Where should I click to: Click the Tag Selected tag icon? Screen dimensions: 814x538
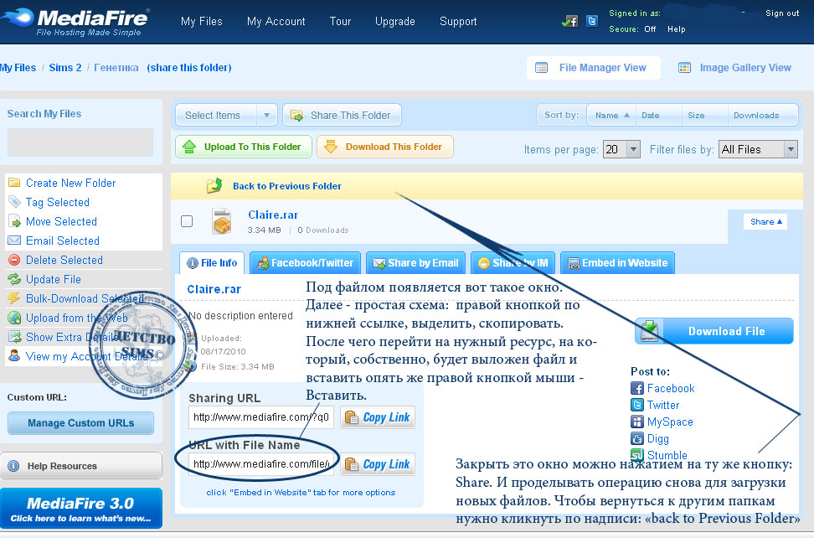point(14,202)
